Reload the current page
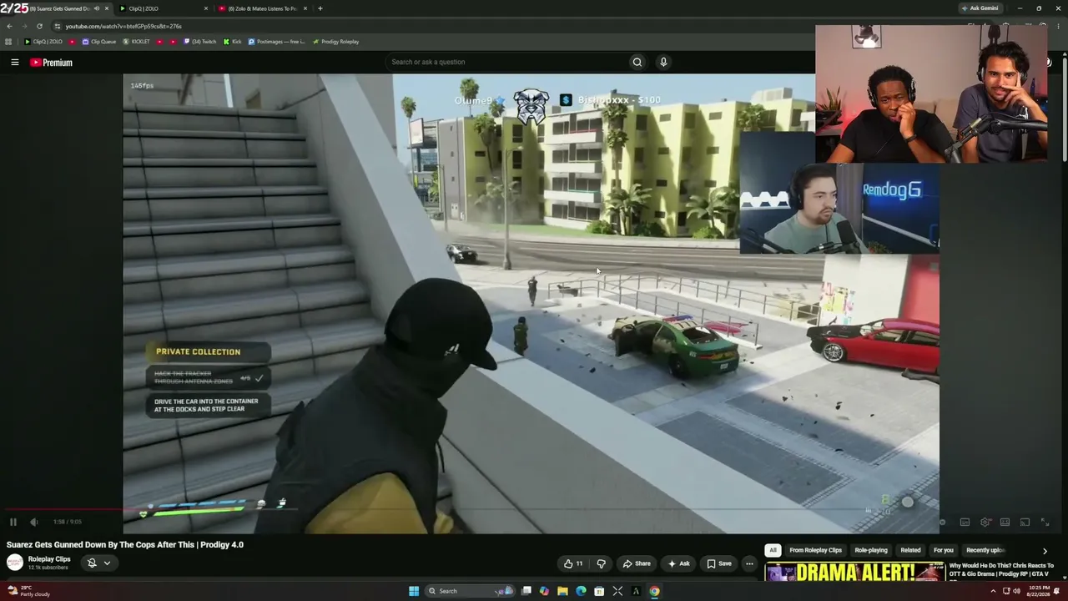1068x601 pixels. coord(39,26)
